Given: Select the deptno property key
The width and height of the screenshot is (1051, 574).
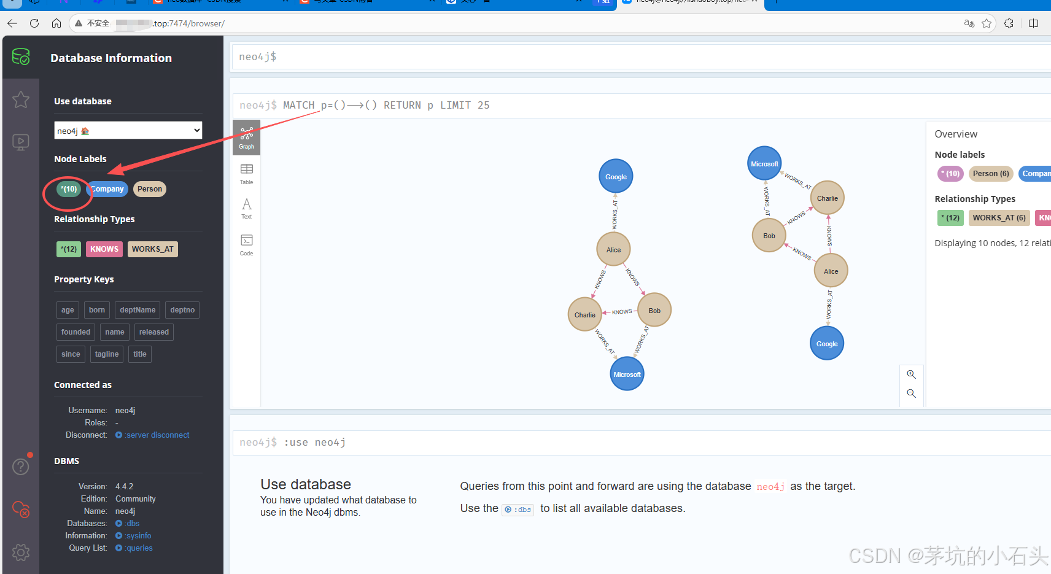Looking at the screenshot, I should point(182,310).
